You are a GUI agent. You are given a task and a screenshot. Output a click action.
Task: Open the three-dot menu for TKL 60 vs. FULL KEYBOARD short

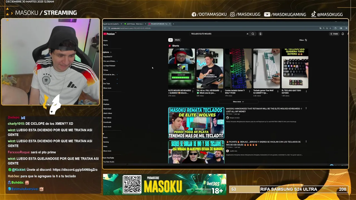coord(221,91)
